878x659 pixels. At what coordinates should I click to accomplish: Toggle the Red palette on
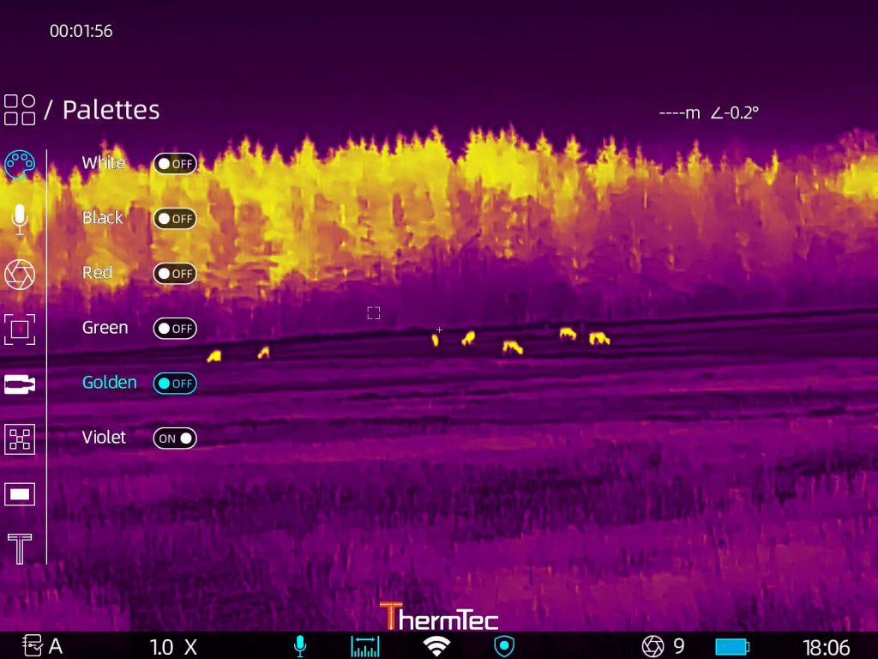coord(175,274)
